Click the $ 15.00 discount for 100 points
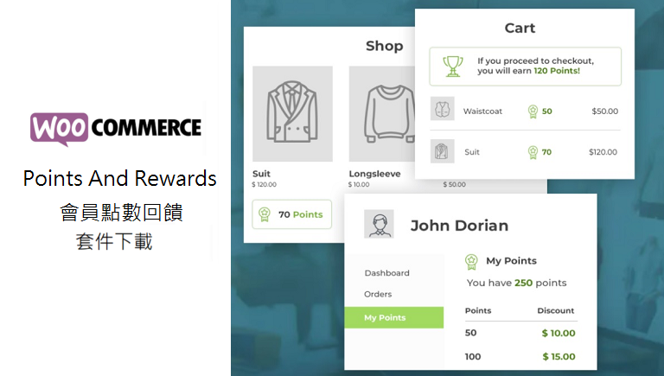 (559, 356)
